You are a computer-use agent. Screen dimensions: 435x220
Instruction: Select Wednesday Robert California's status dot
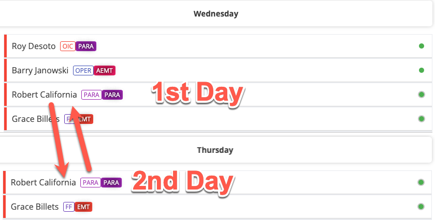422,95
